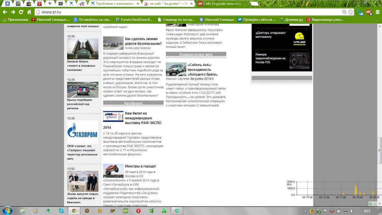Click the Windows Start button
The width and height of the screenshot is (382, 215).
[7, 211]
